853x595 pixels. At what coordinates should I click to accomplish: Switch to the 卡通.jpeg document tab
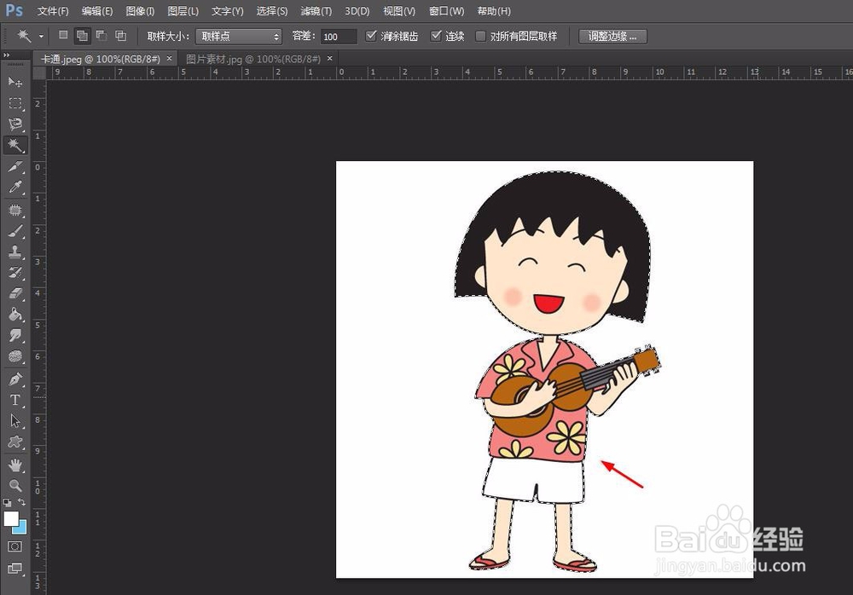coord(101,59)
